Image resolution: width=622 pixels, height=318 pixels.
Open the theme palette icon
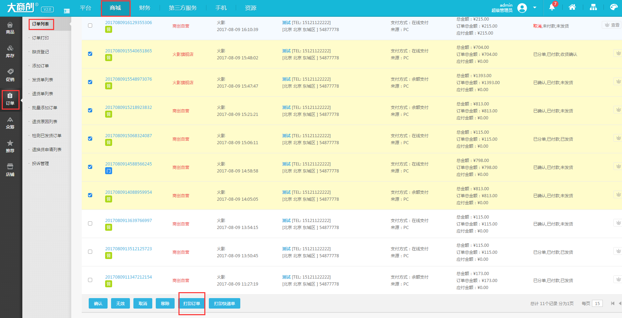614,7
